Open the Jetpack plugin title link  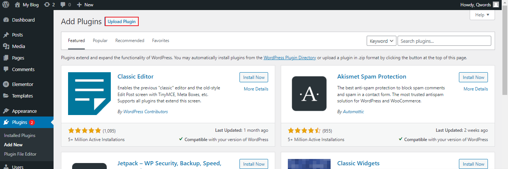pyautogui.click(x=169, y=163)
